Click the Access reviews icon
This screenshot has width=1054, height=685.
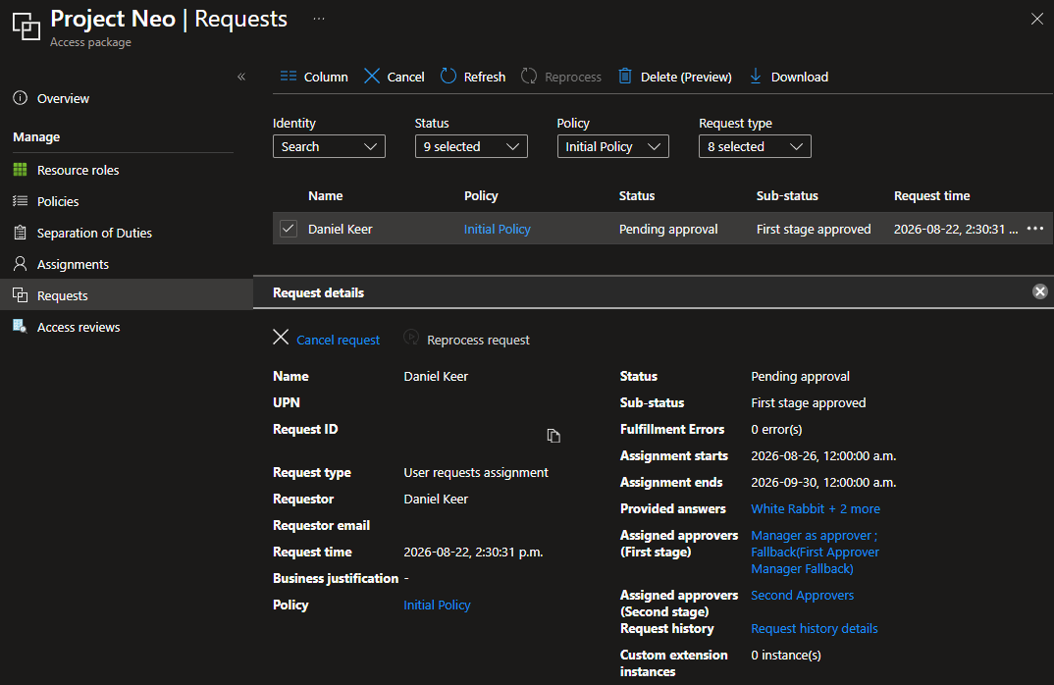pyautogui.click(x=21, y=327)
